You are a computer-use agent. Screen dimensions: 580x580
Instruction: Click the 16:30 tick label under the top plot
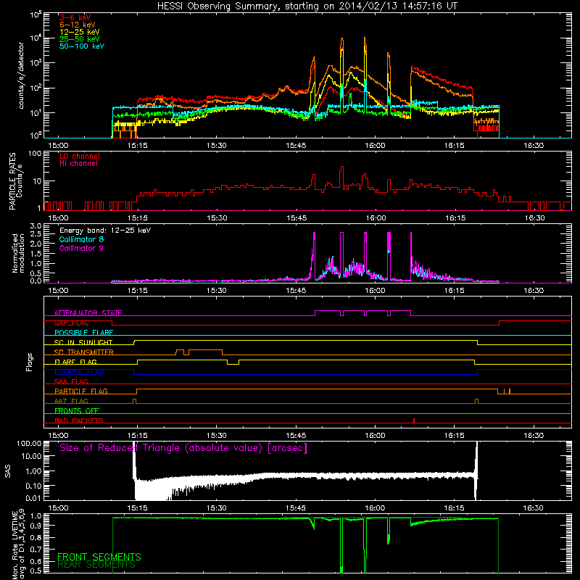[534, 146]
